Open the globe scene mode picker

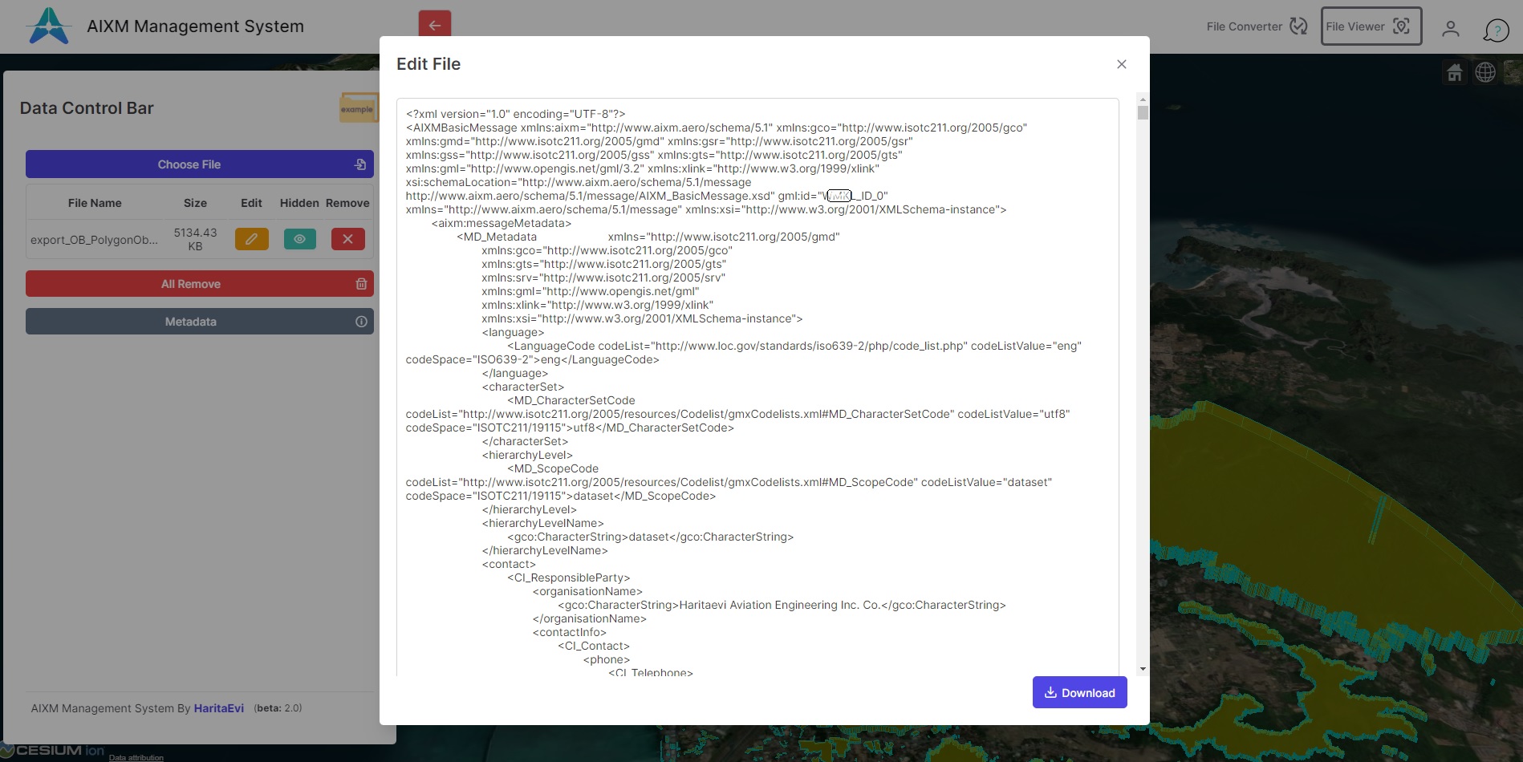[1485, 73]
